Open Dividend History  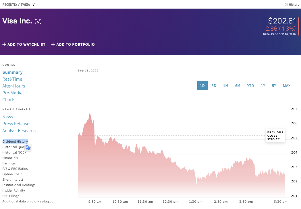pyautogui.click(x=15, y=141)
